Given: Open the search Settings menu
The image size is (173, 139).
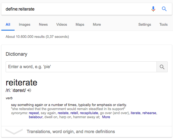Looking at the screenshot, I should click(x=145, y=24).
